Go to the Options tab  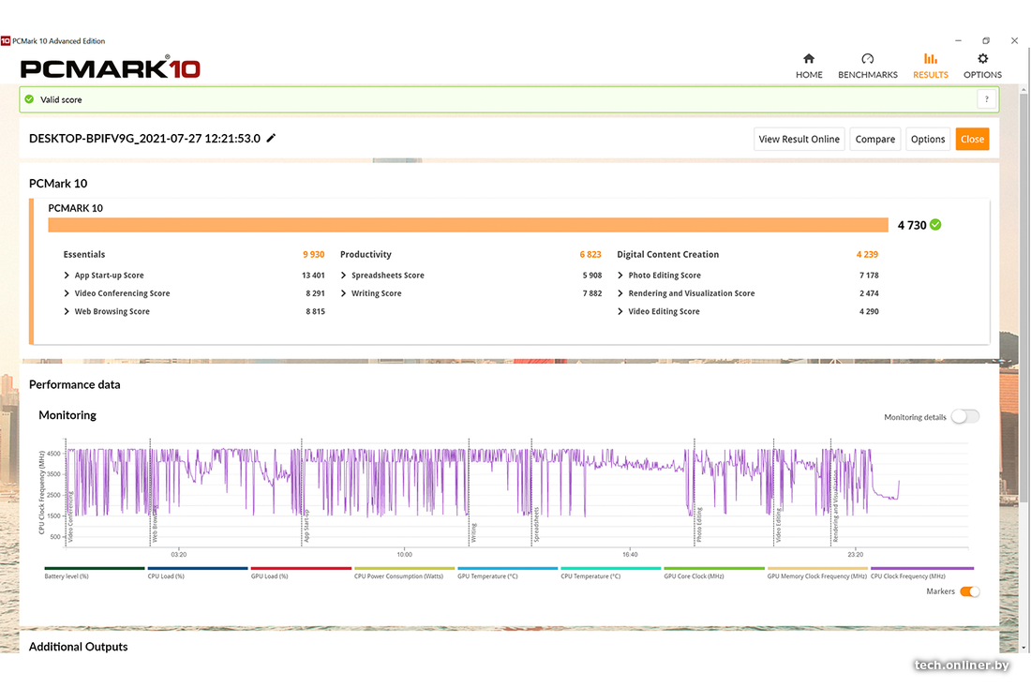pyautogui.click(x=982, y=67)
